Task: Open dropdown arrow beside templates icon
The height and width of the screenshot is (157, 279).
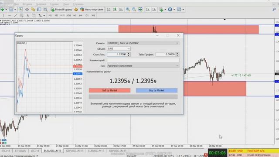Action: coord(183,10)
